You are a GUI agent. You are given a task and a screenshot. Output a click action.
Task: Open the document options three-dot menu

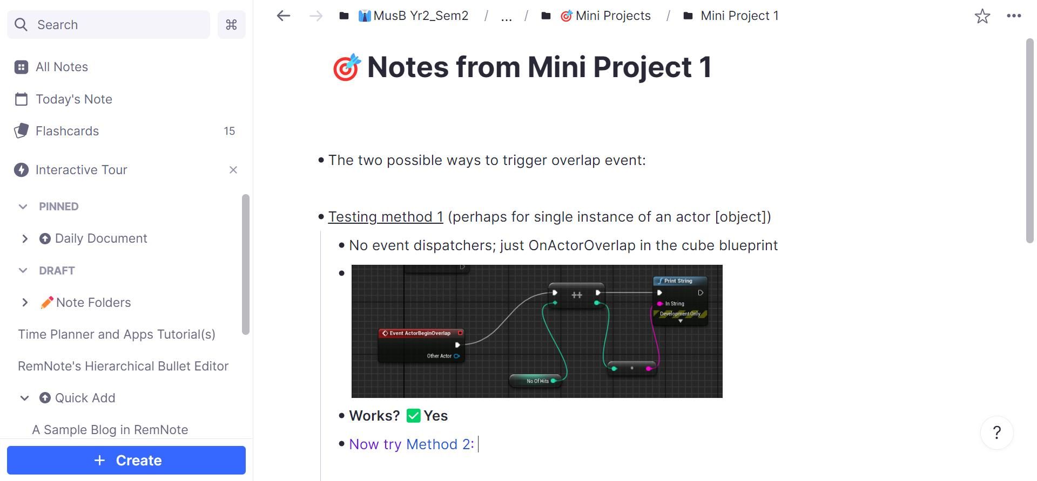1014,16
